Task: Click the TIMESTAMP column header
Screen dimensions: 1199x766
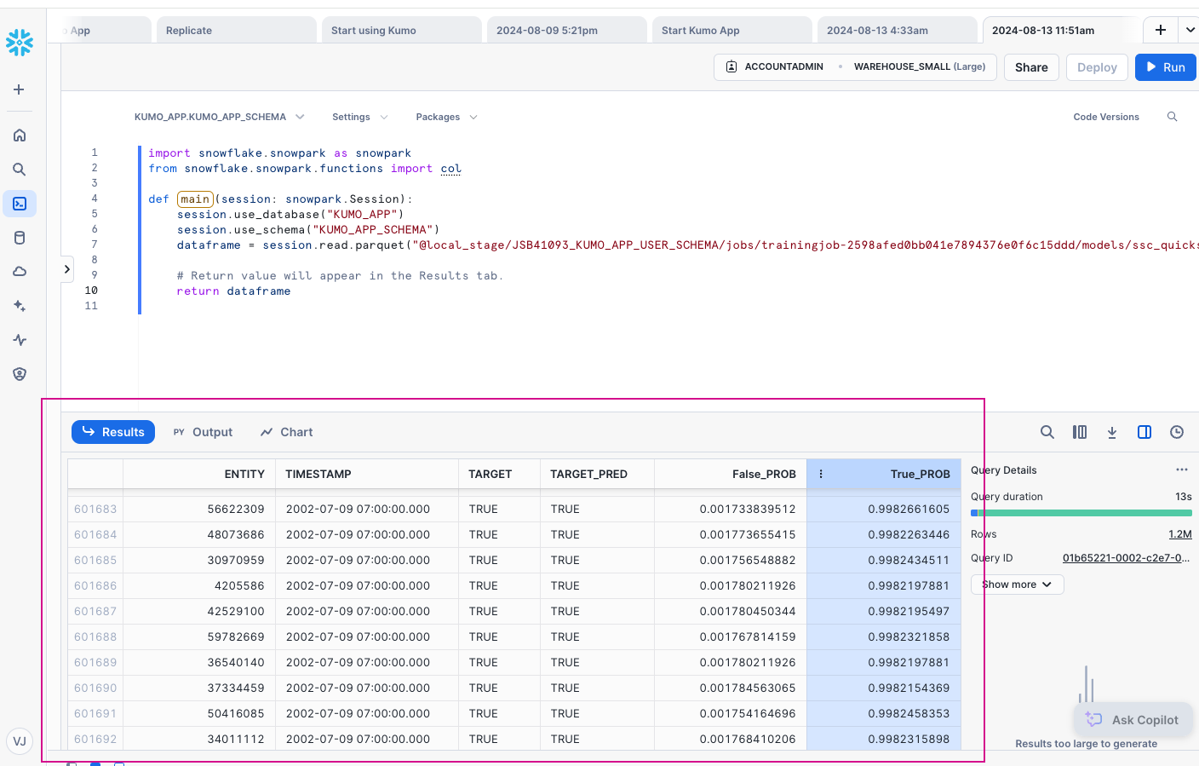Action: tap(367, 474)
